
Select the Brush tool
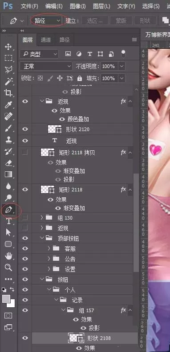tap(8, 128)
